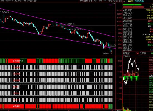This screenshot has height=111, width=153.
Task: Click the purple three-dot indicator icon
Action: (x=111, y=5)
